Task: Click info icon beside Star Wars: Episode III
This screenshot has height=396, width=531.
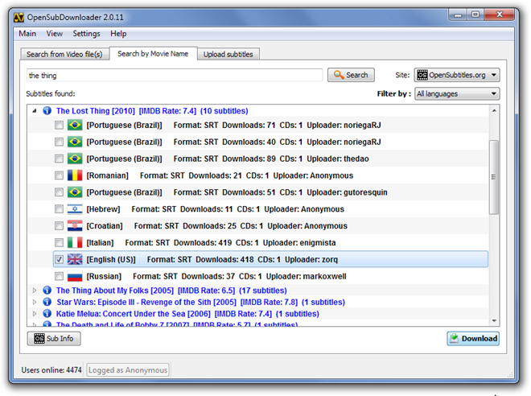Action: click(47, 302)
